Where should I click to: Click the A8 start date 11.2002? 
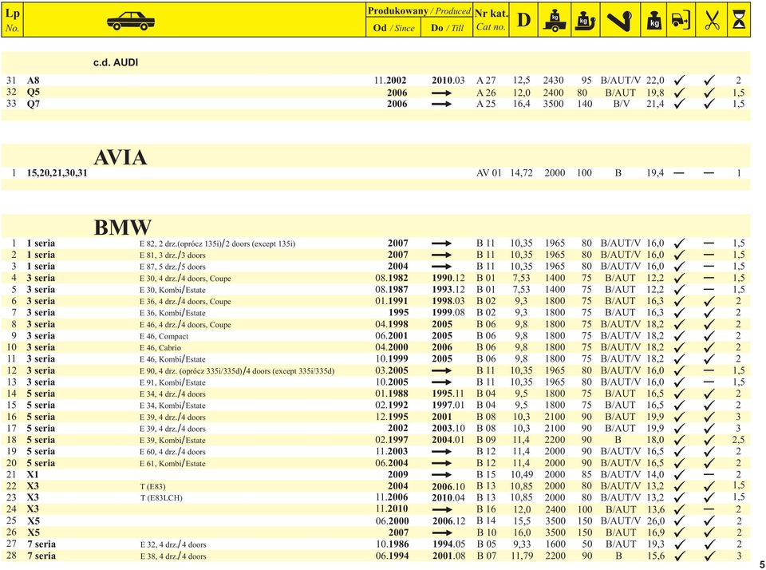(x=390, y=80)
